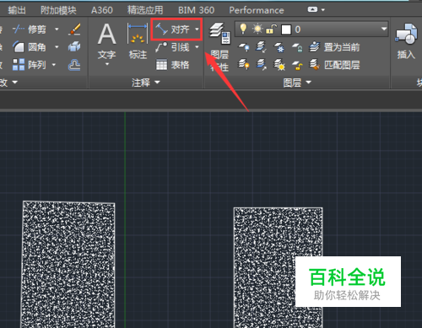Expand the 引线 dropdown arrow

(197, 47)
